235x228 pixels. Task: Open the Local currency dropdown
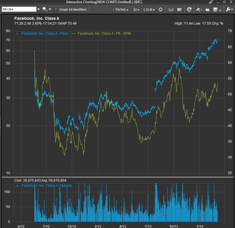tap(149, 9)
